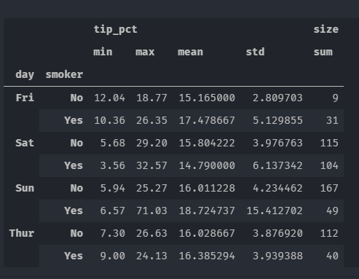Select the 15.412702 std value
The width and height of the screenshot is (359, 279).
pos(275,211)
